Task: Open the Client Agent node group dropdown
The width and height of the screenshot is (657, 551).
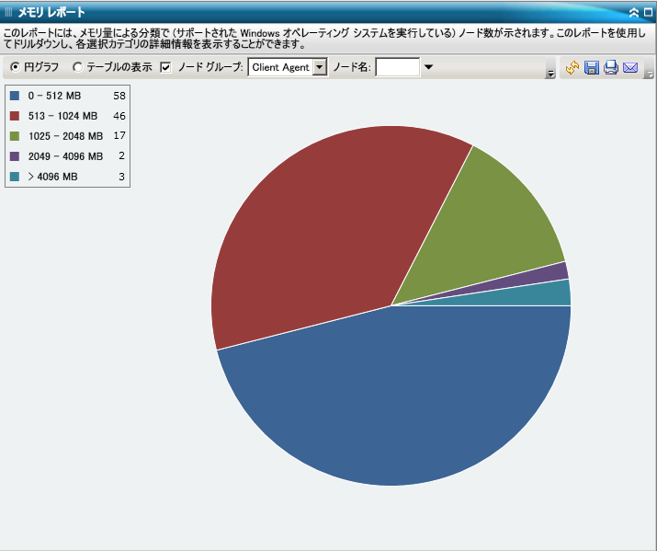Action: click(320, 67)
